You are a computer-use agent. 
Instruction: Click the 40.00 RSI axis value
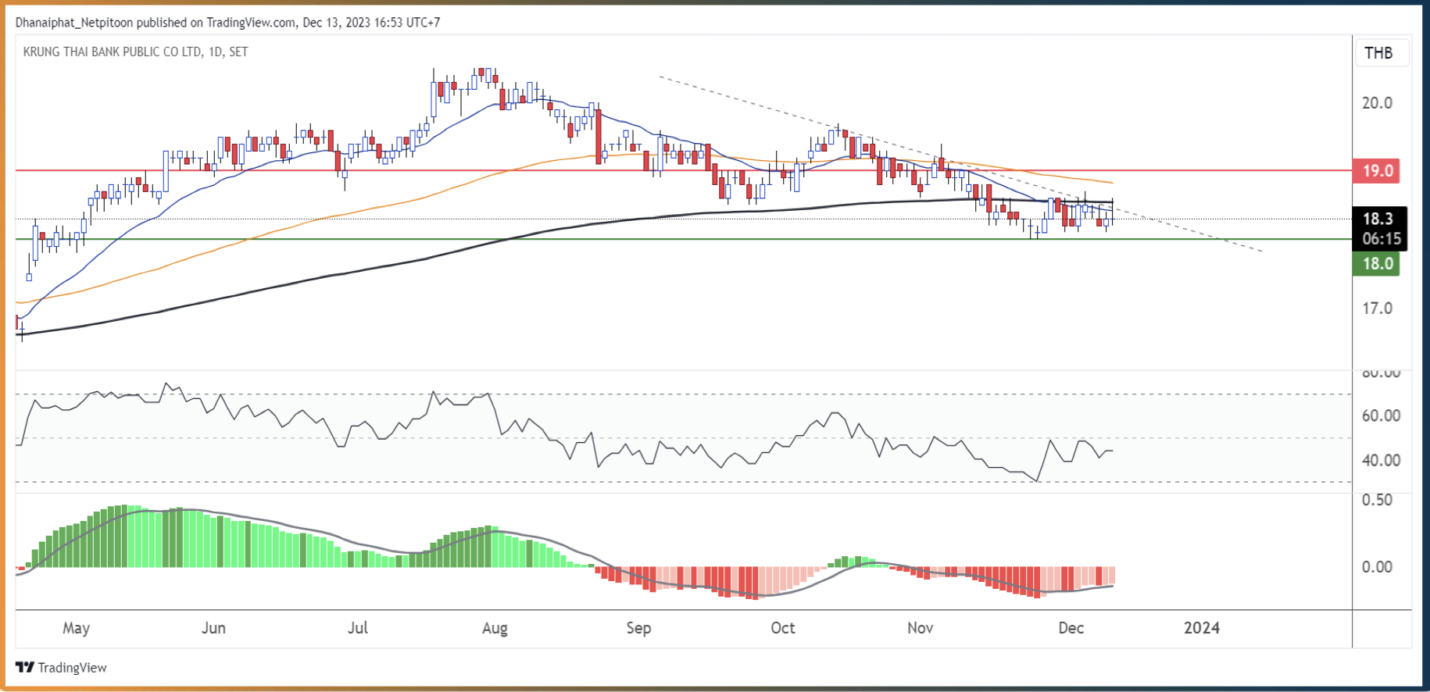click(x=1381, y=460)
